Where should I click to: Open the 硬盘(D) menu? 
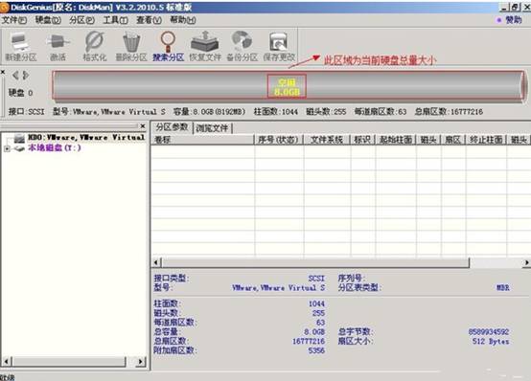pyautogui.click(x=48, y=20)
